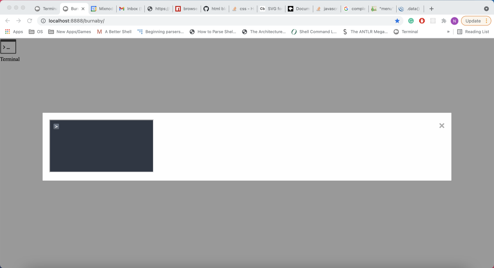This screenshot has height=268, width=494.
Task: Bookmark this page with the blue star
Action: point(397,21)
